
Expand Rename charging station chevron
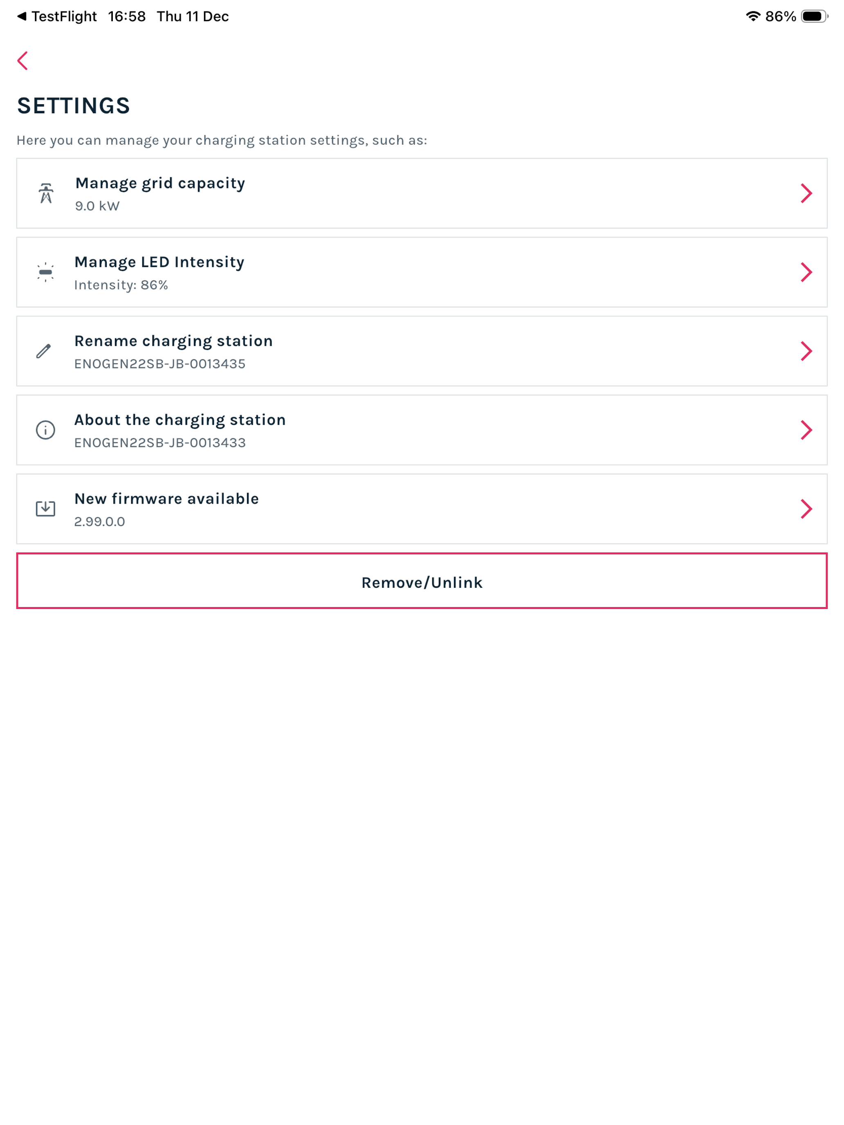pos(806,351)
